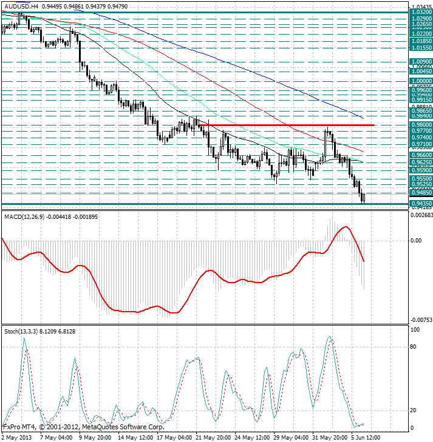
Task: Select the 0.97100 price level label
Action: (421, 144)
